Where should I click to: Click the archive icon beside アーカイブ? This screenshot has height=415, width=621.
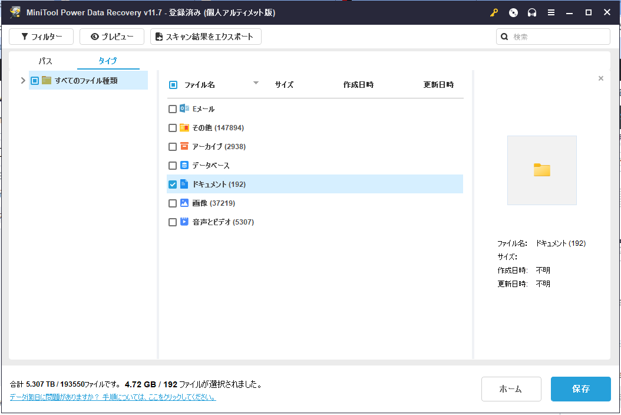point(184,146)
